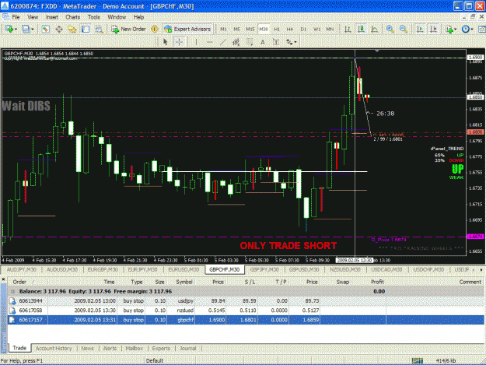Viewport: 486px width, 365px height.
Task: Toggle the Terminal window icon
Action: (x=86, y=29)
